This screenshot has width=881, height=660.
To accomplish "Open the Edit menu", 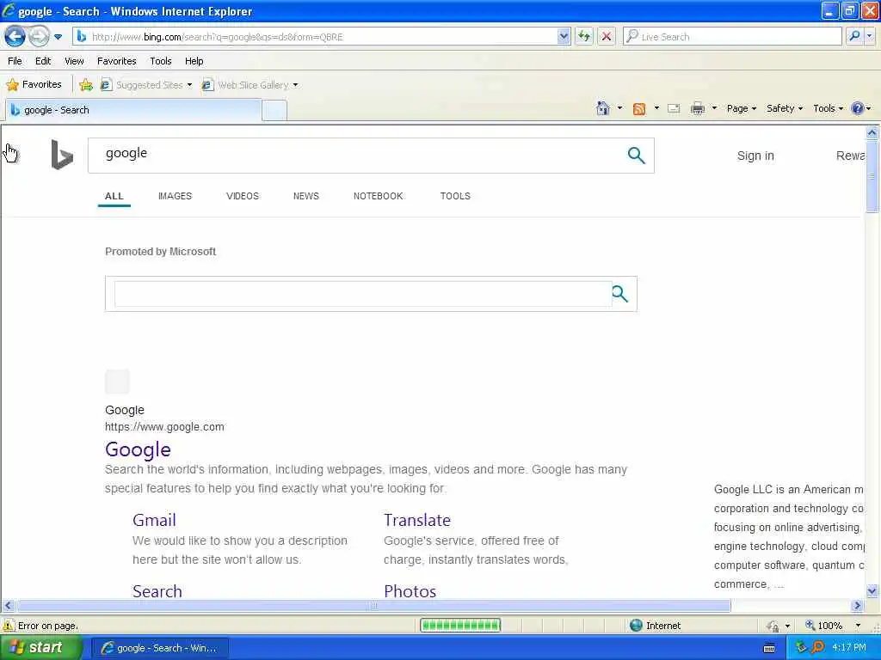I will click(x=43, y=61).
